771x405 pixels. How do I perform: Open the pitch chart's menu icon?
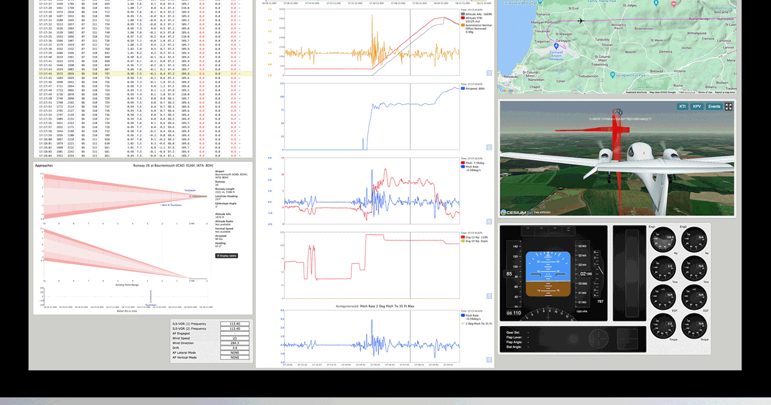489,220
